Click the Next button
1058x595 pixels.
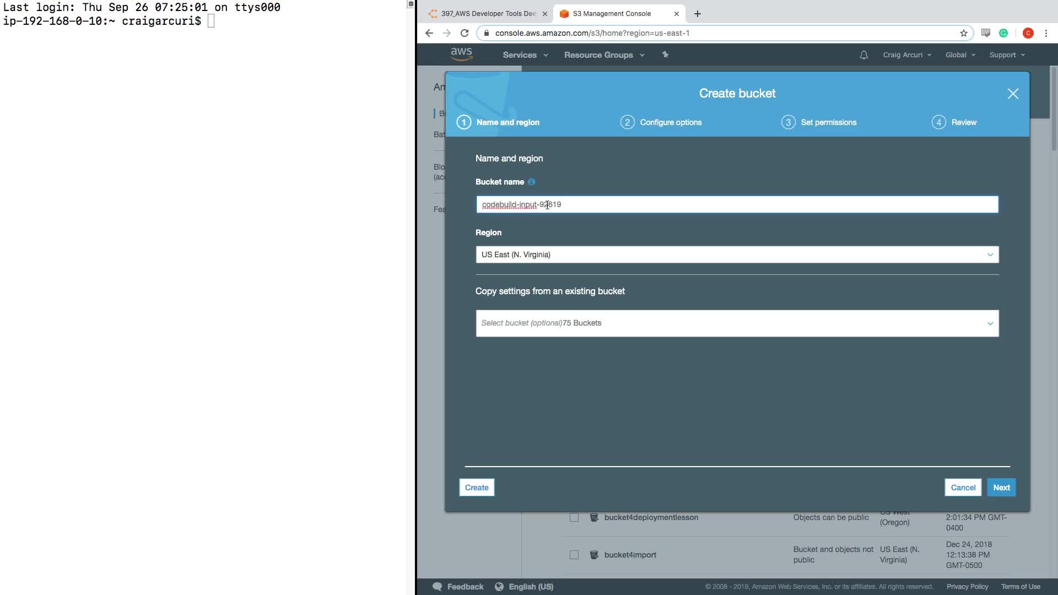[x=1001, y=488]
